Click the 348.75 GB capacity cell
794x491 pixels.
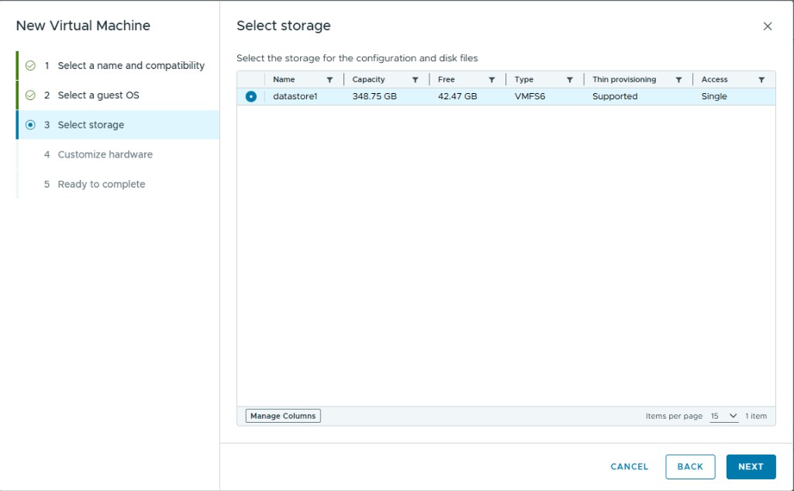[x=375, y=96]
